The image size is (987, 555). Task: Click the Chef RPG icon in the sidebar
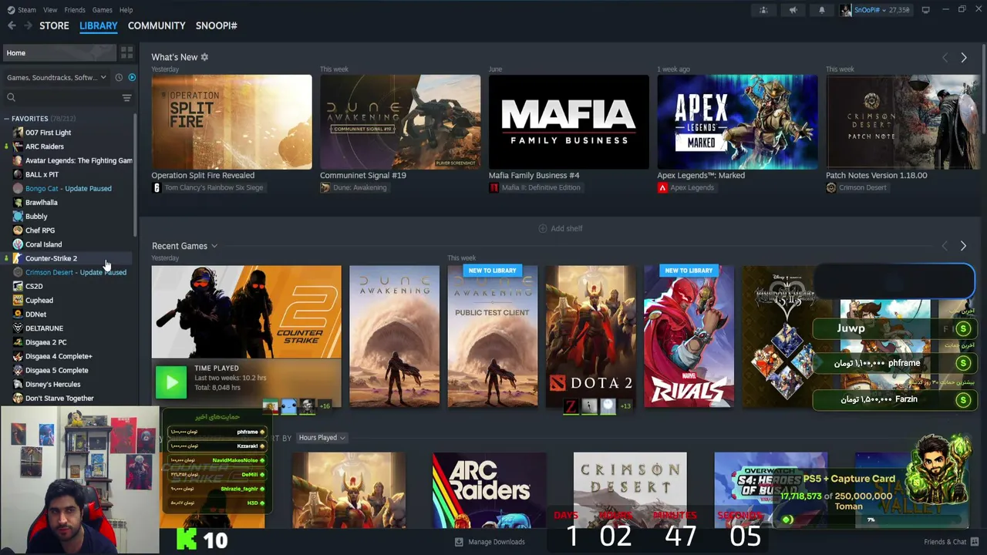tap(18, 230)
